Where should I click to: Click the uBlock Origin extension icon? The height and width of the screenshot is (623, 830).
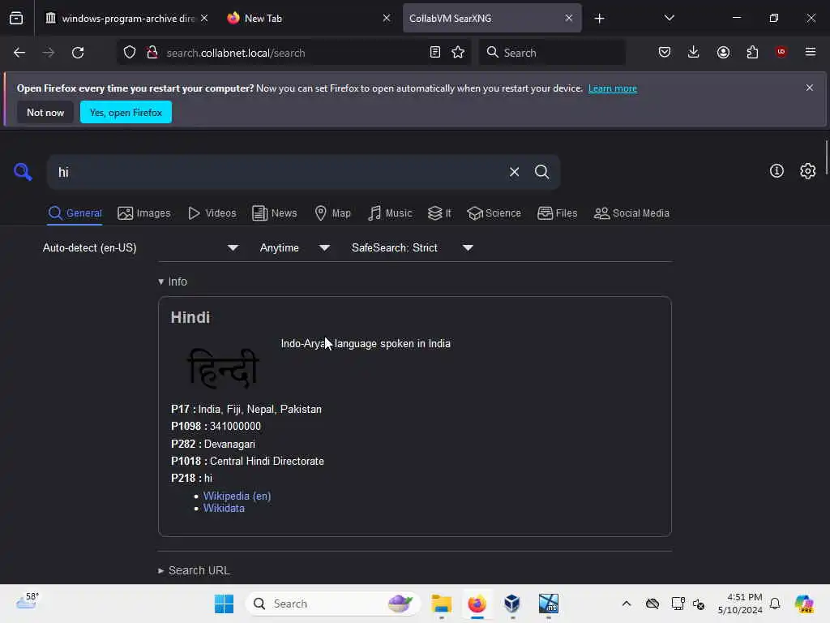coord(781,52)
